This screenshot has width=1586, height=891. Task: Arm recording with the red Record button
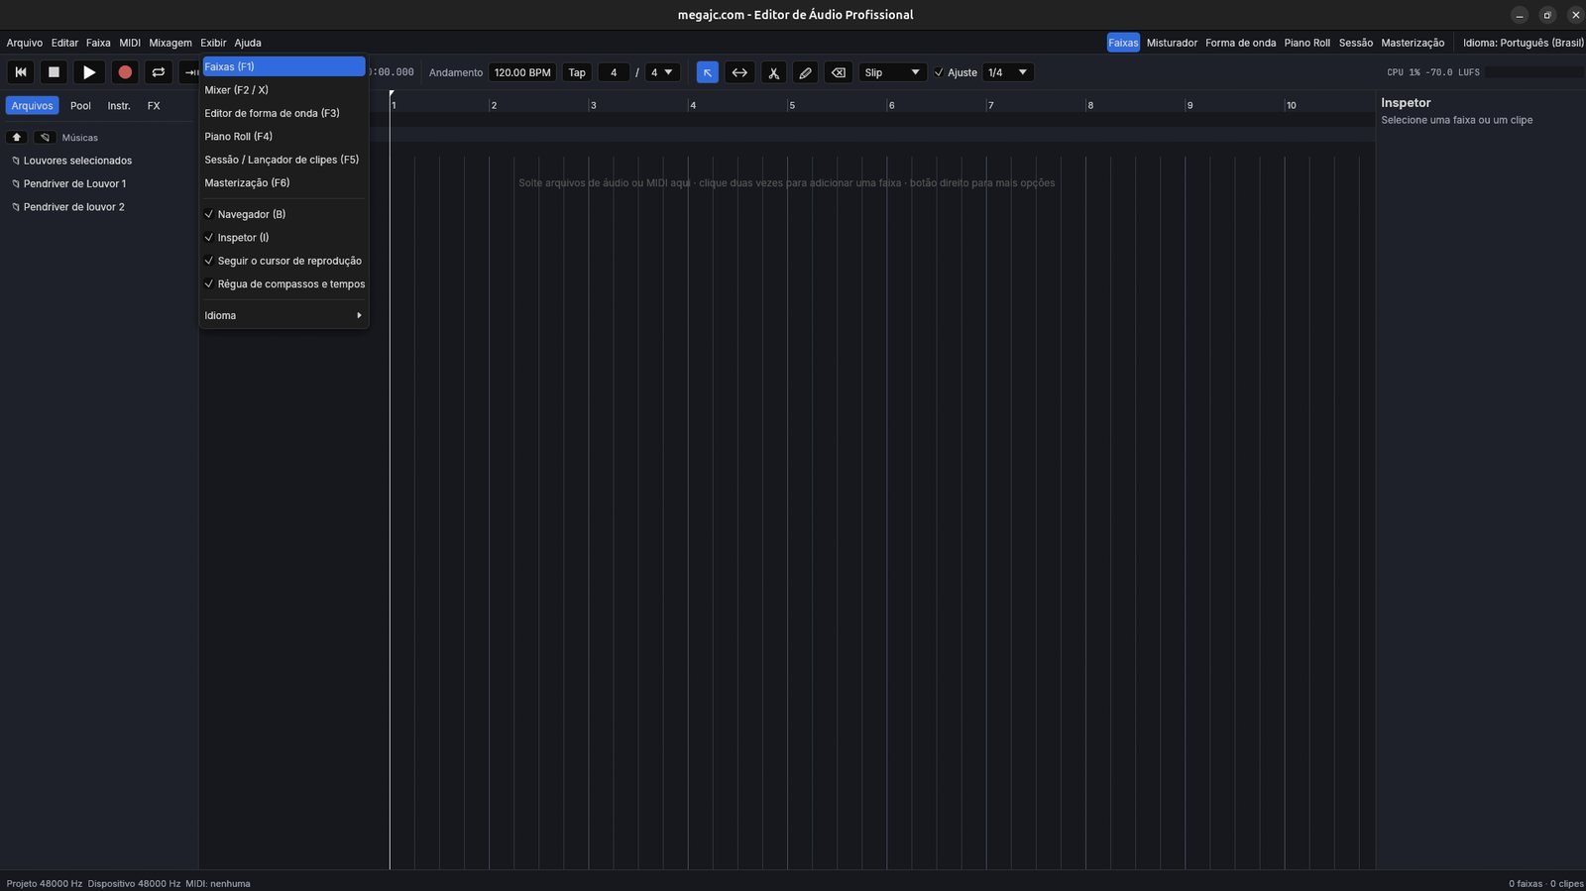[125, 72]
